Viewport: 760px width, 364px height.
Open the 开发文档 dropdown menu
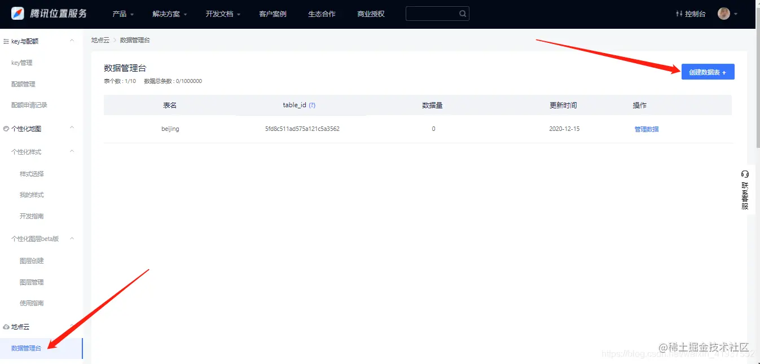tap(223, 14)
